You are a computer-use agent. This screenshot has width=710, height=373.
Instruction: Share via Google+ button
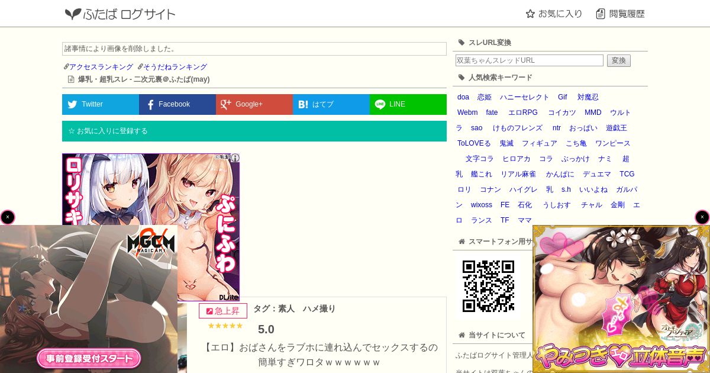(254, 104)
